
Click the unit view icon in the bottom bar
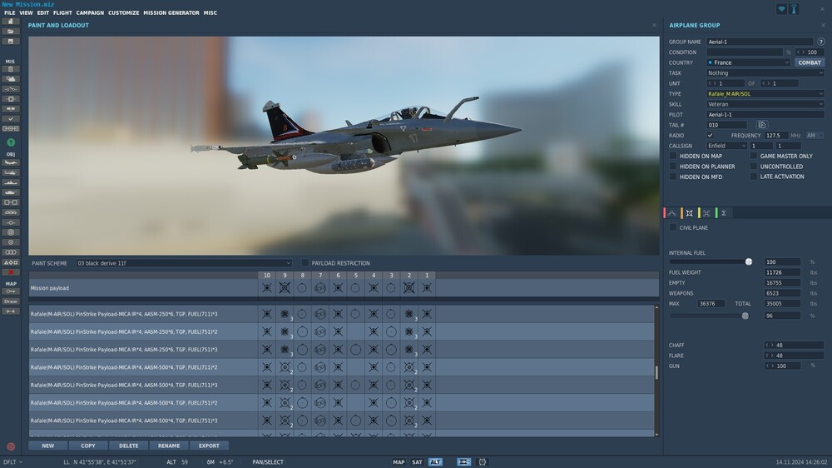[463, 462]
